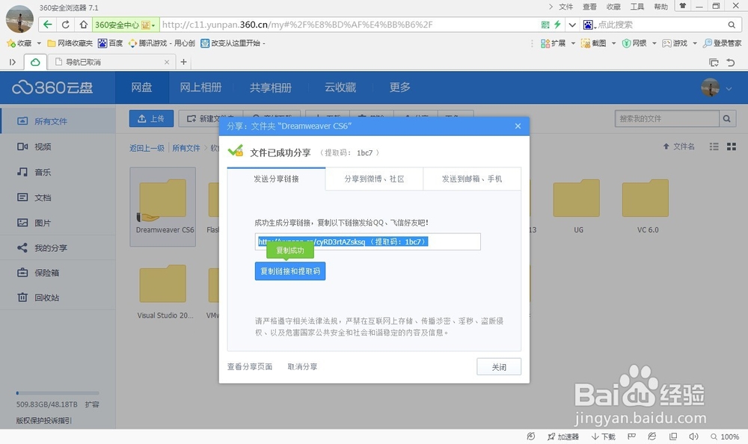Open the 工具 menu
The height and width of the screenshot is (444, 748).
[x=637, y=7]
